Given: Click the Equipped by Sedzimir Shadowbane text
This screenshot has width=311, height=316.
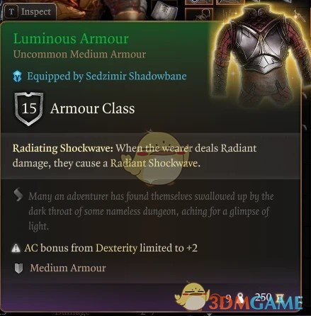Looking at the screenshot, I should click(x=107, y=76).
